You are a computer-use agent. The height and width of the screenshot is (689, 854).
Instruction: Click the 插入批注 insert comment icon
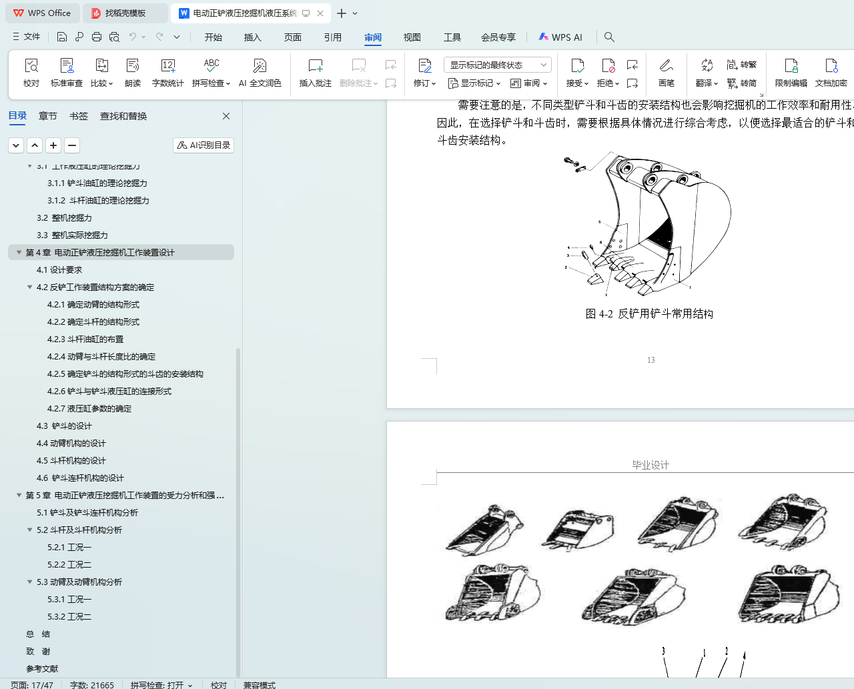pyautogui.click(x=316, y=72)
